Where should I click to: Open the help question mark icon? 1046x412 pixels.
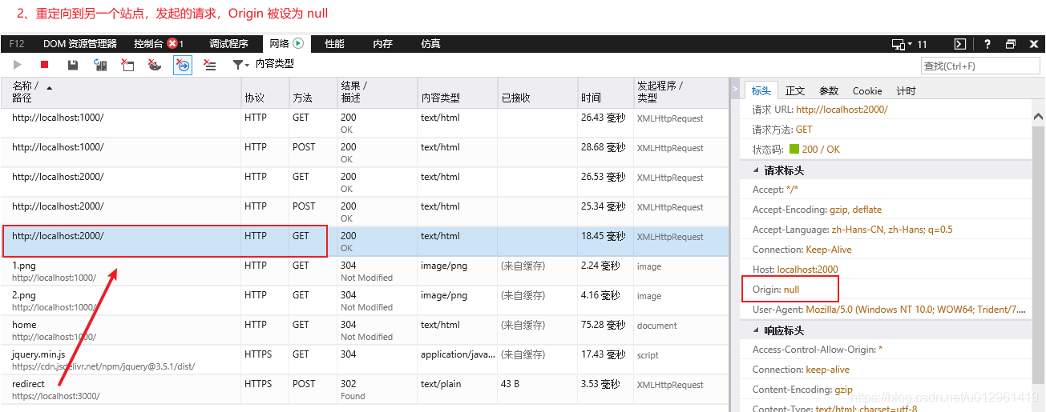coord(987,44)
